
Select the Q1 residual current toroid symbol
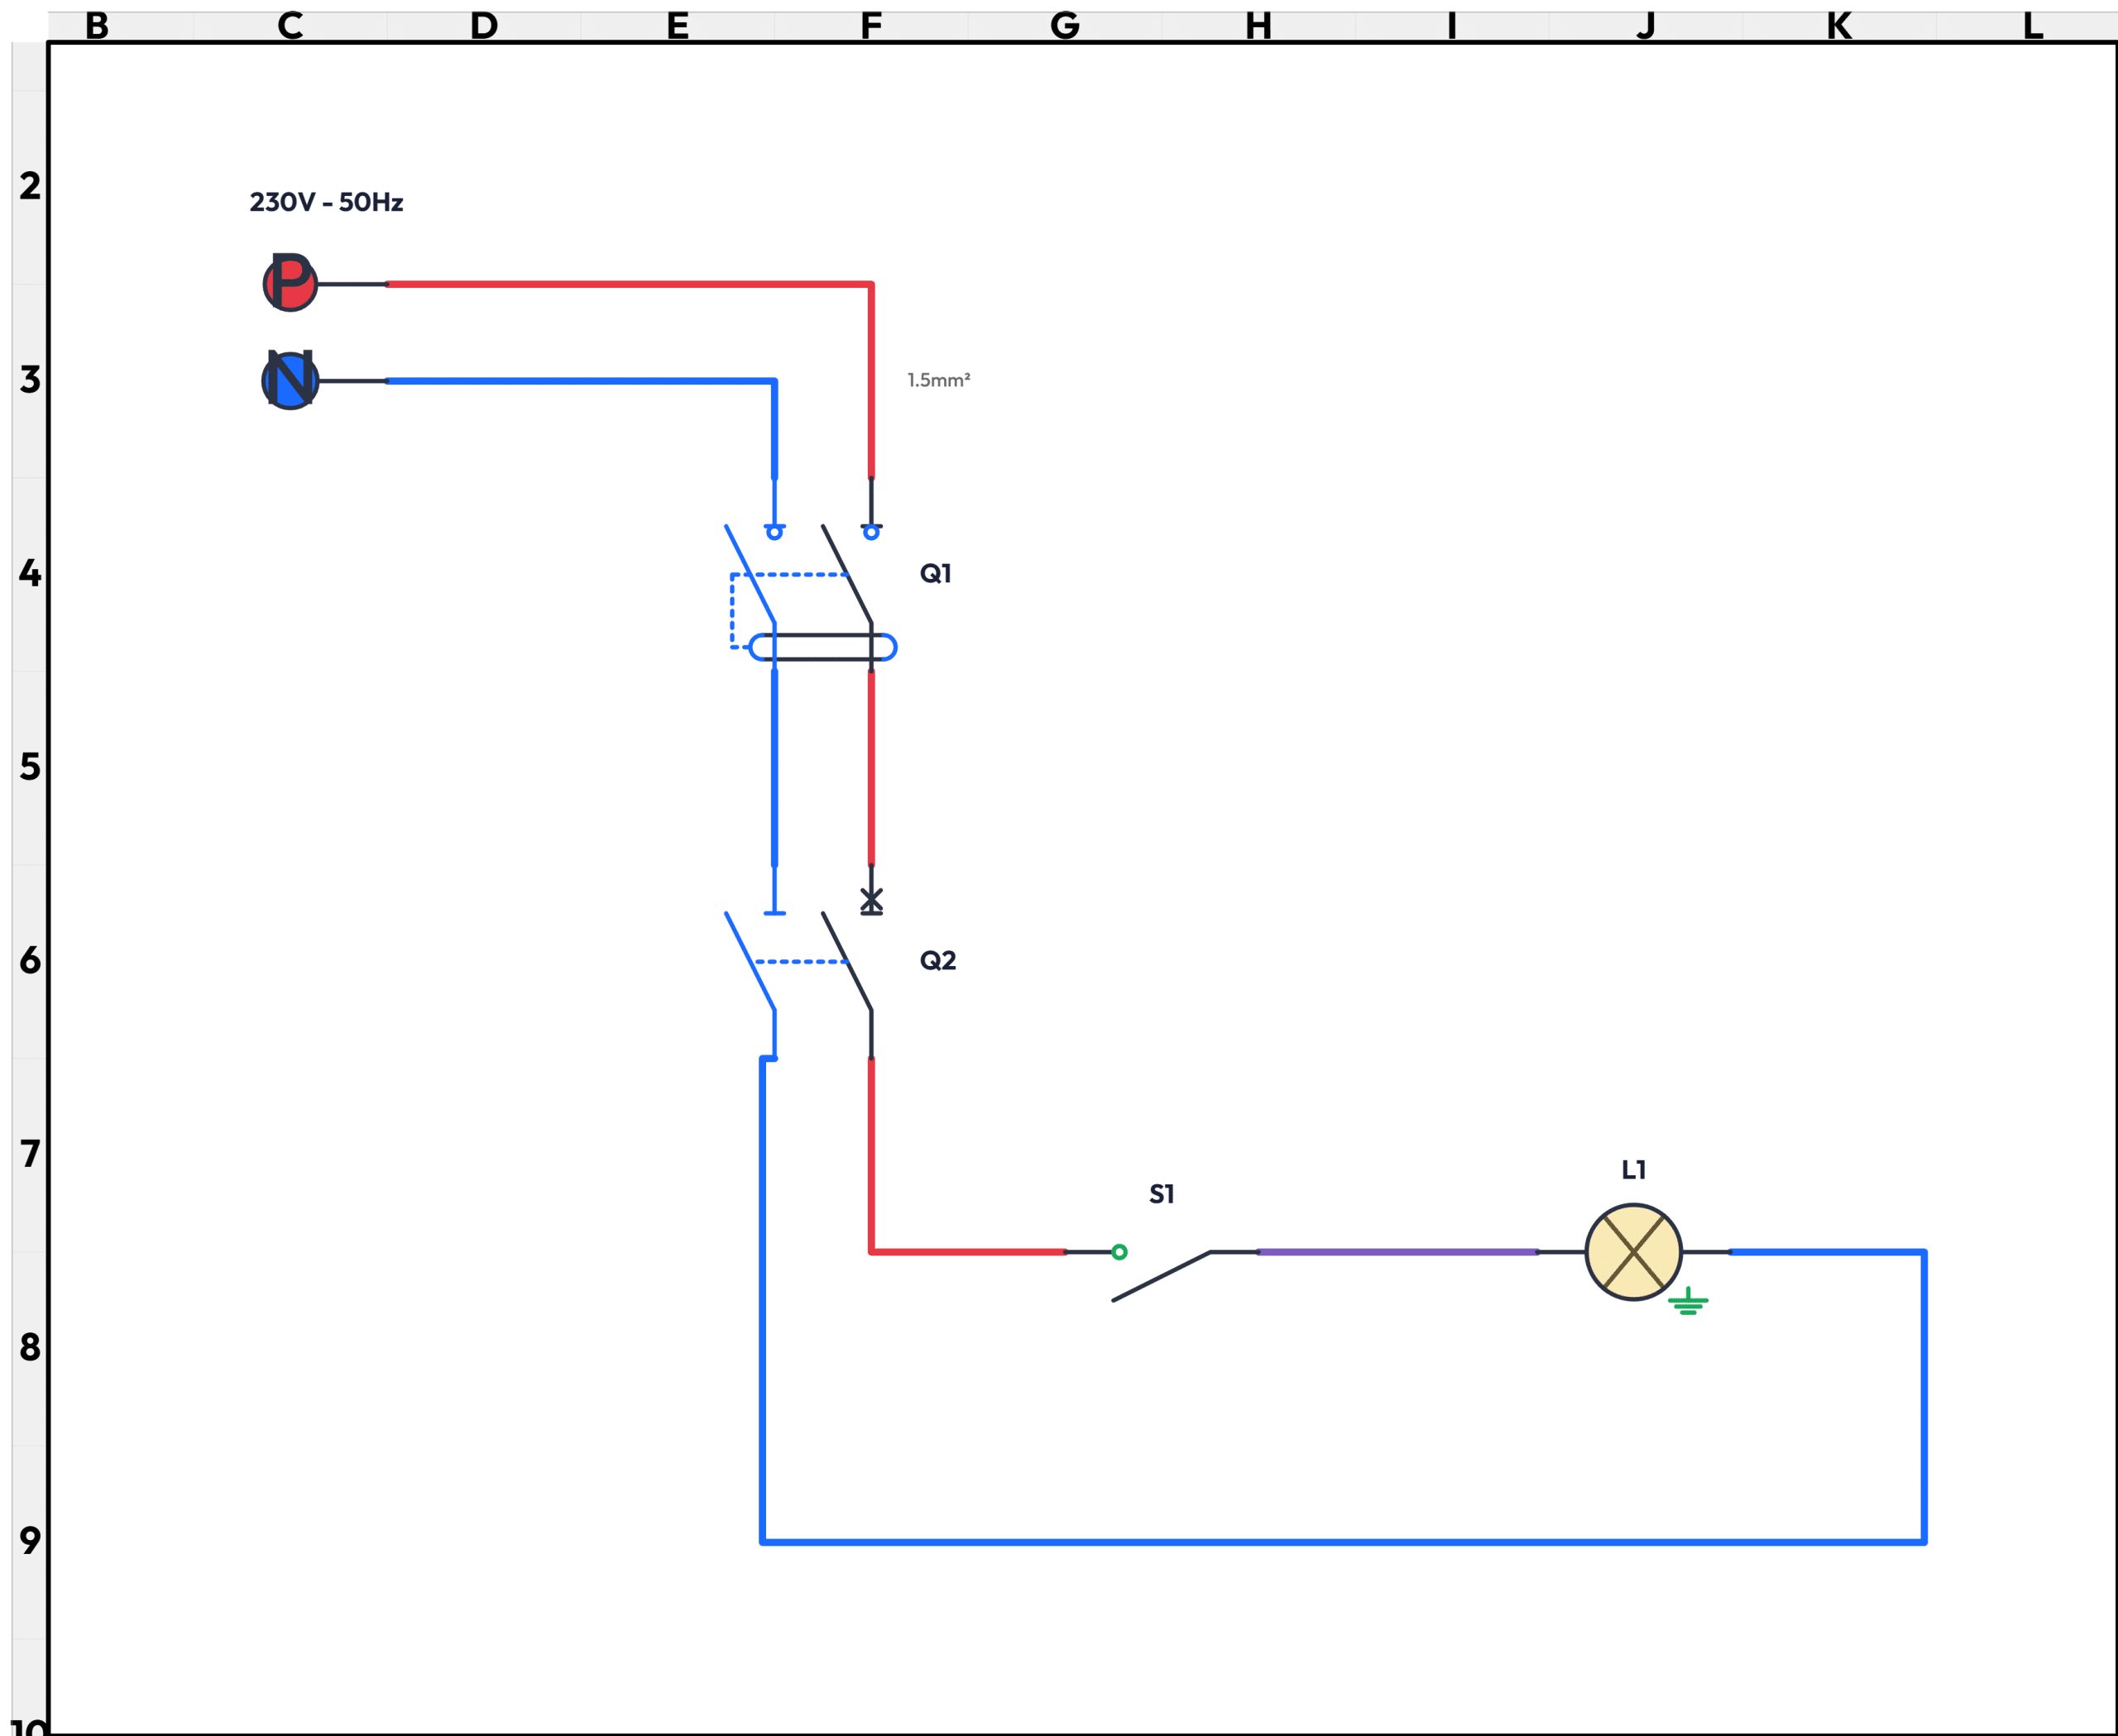(822, 647)
